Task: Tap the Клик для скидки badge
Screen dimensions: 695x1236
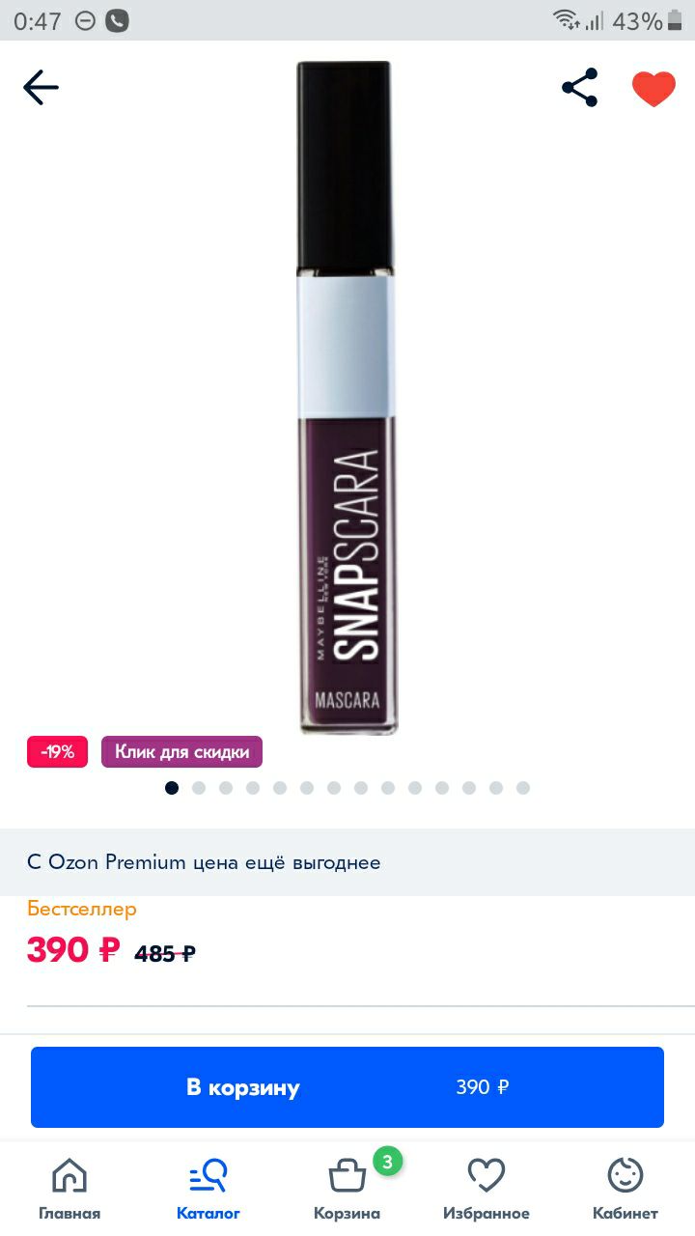Action: pos(181,752)
